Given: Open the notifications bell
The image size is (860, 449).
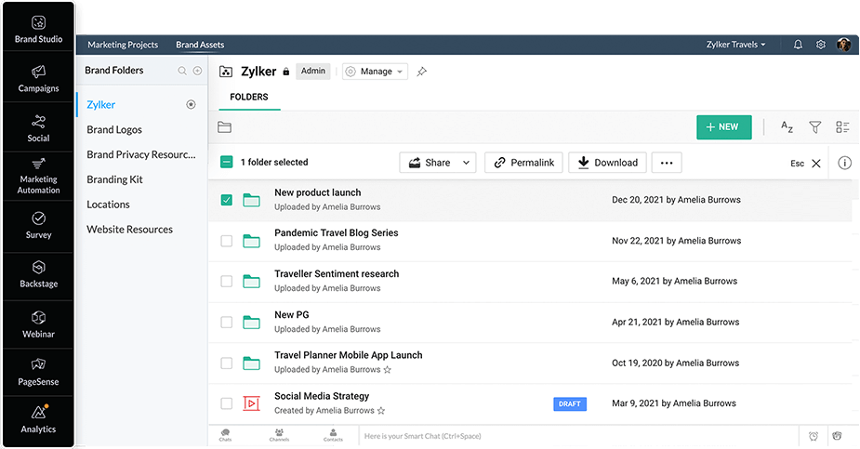Looking at the screenshot, I should point(798,45).
